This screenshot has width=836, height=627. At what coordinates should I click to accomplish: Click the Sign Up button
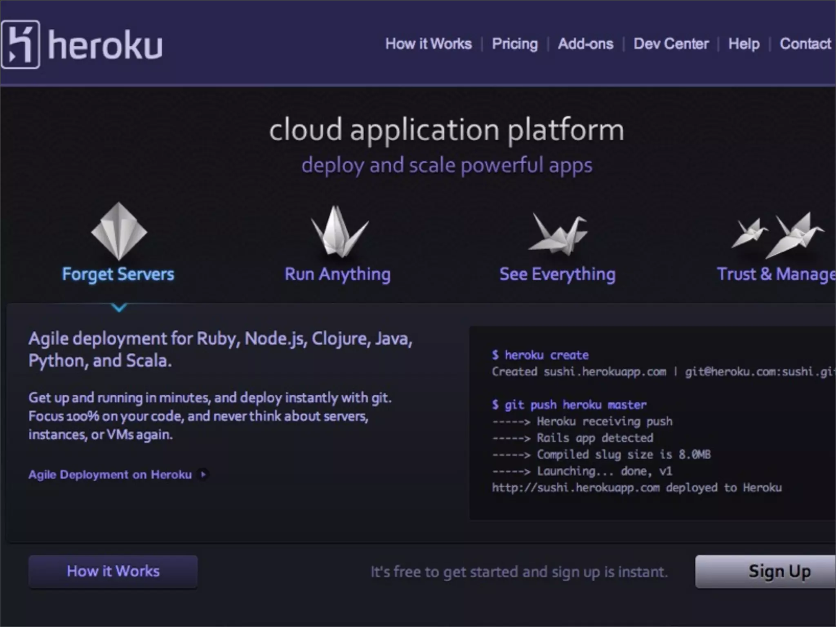[766, 571]
